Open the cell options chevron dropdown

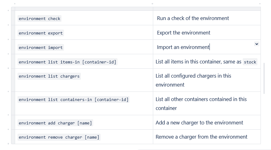pyautogui.click(x=257, y=44)
